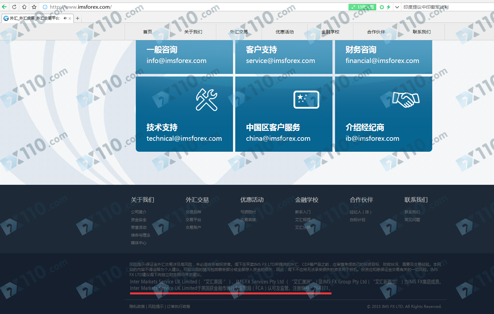Screen dimensions: 494x314
Task: Open footer link 荣誉活动
Action: pyautogui.click(x=139, y=228)
